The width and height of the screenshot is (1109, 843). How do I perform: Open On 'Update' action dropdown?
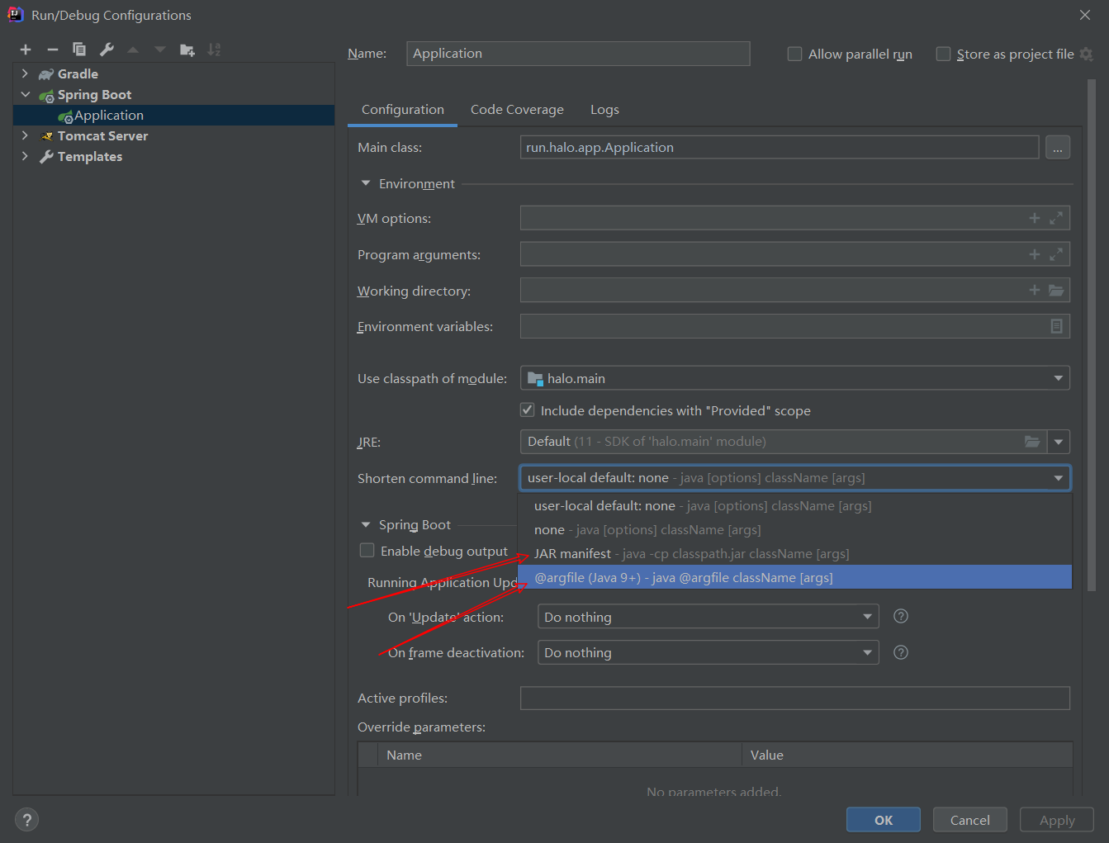tap(709, 617)
